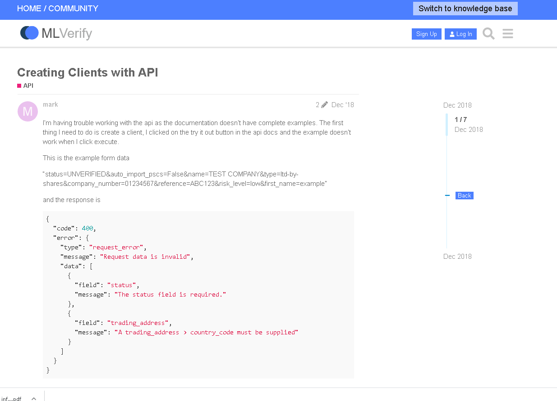The height and width of the screenshot is (401, 557).
Task: Click the Creating Clients with API title
Action: point(87,72)
